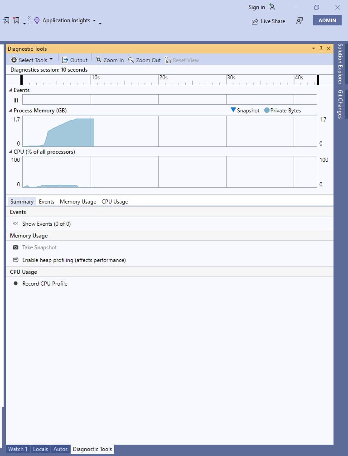Click Show Events (0 of 0) link

pos(47,223)
